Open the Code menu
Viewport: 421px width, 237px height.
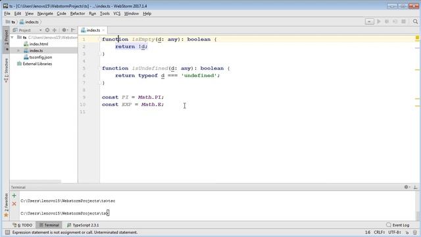click(61, 13)
